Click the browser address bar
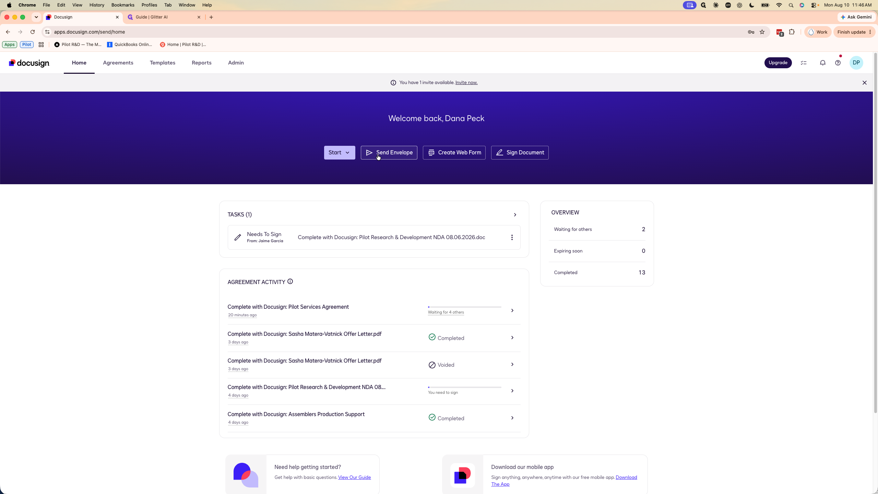Viewport: 878px width, 494px height. pos(398,32)
